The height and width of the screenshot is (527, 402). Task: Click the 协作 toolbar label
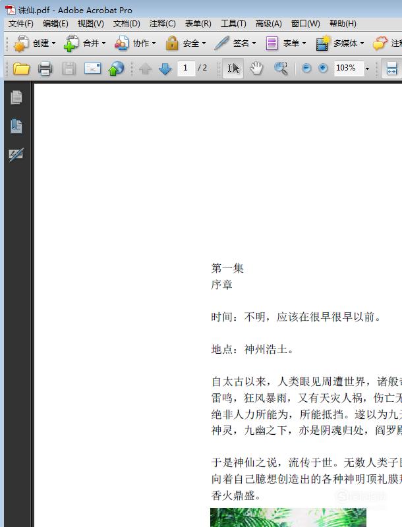click(141, 43)
